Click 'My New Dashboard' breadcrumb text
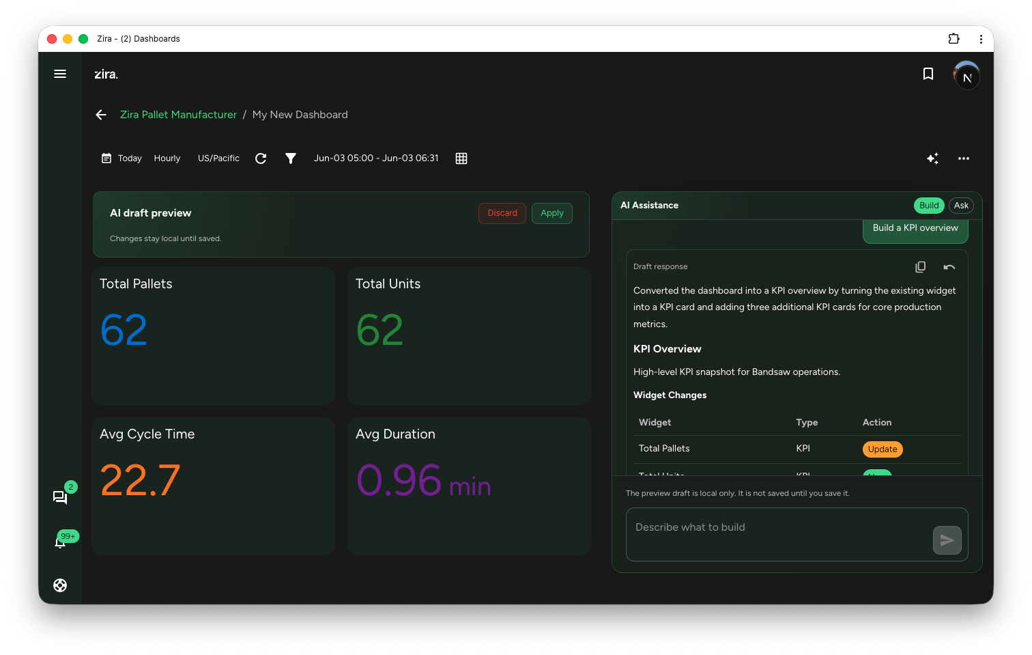The image size is (1032, 655). (300, 115)
